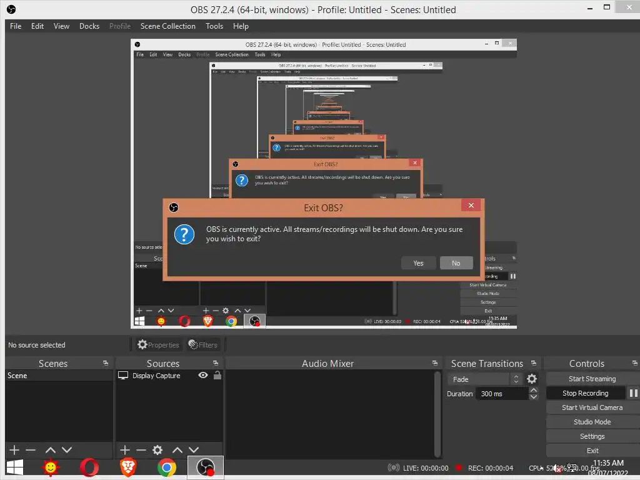Viewport: 640px width, 480px height.
Task: Enable Studio Mode
Action: click(592, 422)
